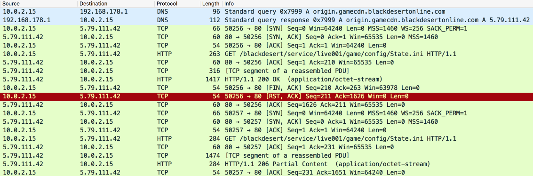This screenshot has width=533, height=176.
Task: Click the length value 1417
Action: point(213,80)
